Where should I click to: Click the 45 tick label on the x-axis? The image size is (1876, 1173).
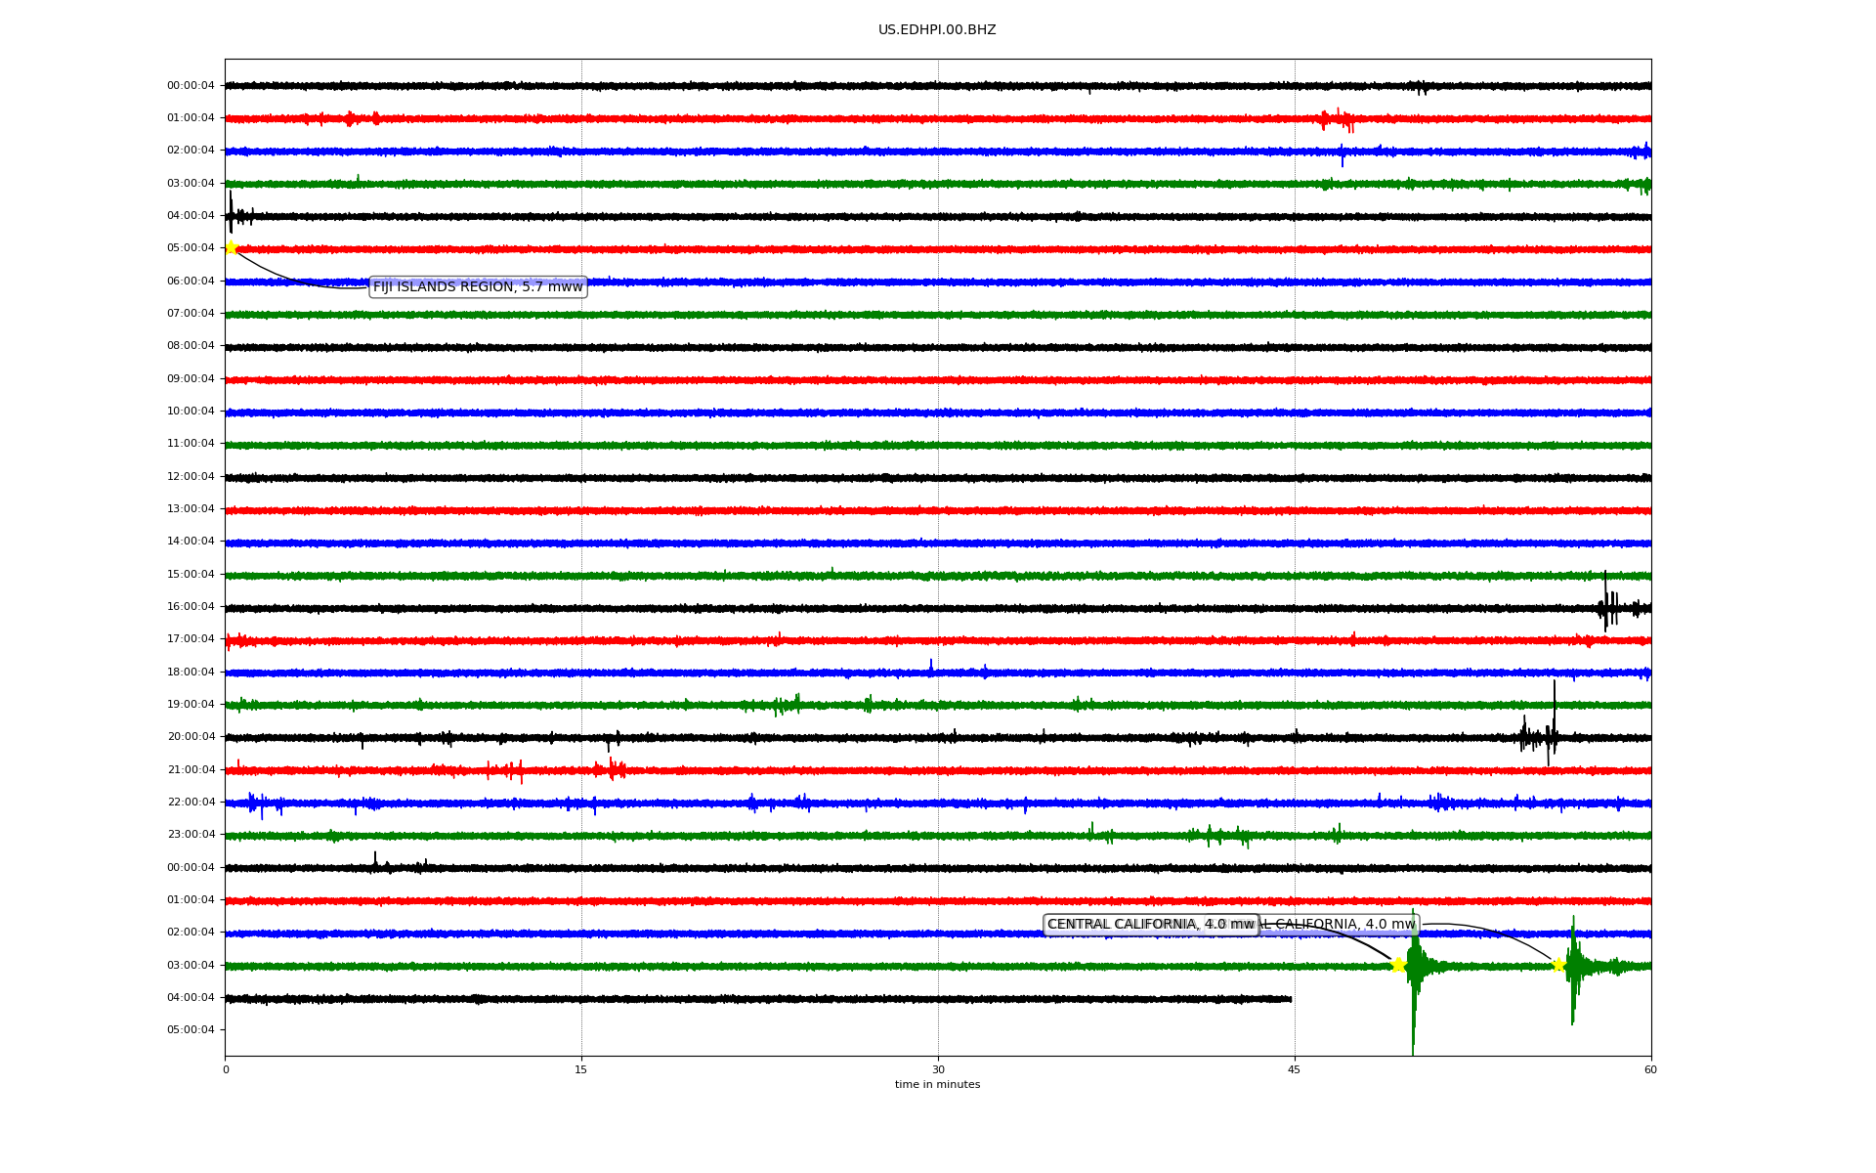pyautogui.click(x=1295, y=1069)
